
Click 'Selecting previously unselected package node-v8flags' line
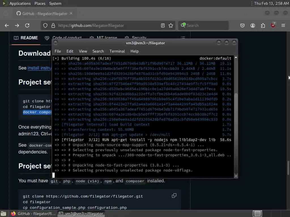(x=133, y=170)
